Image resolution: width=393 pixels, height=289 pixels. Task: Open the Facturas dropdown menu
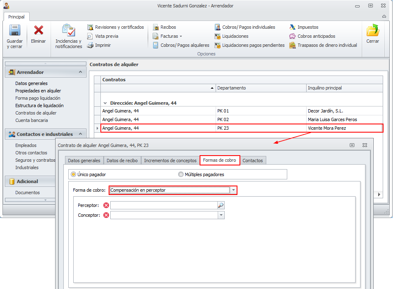point(171,36)
